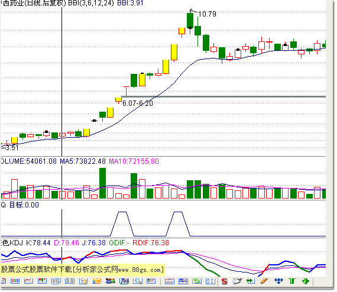Viewport: 337px width, 292px height.
Task: Click the 10.79 high price label
Action: [207, 14]
